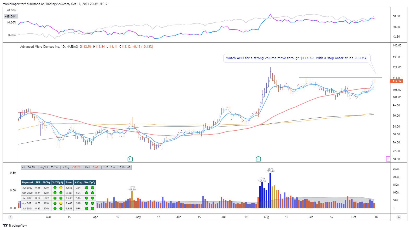Click the published on TradingView.com header text
Screen dimensions: 410x230
click(48, 4)
